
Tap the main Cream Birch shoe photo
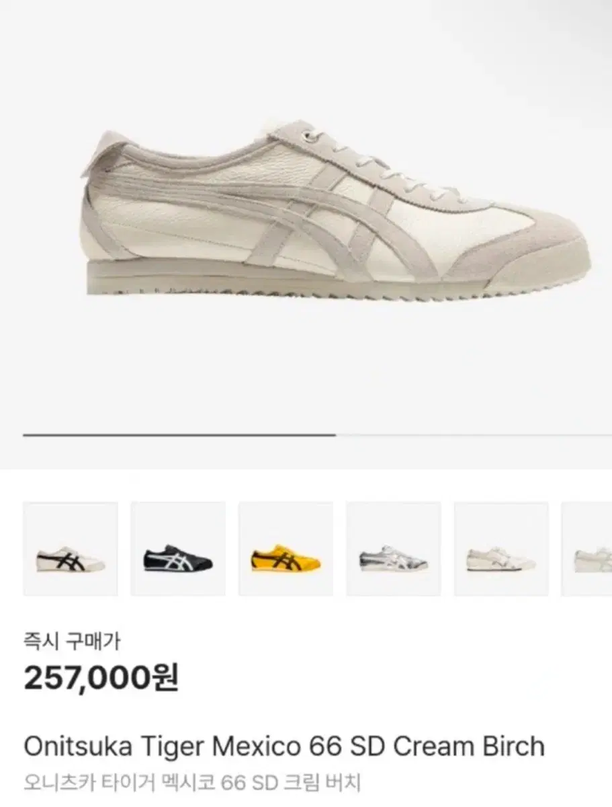(x=338, y=210)
